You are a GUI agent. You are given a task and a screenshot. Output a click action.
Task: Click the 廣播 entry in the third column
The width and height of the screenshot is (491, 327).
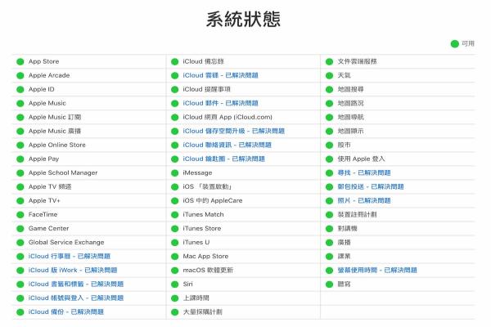pyautogui.click(x=344, y=243)
